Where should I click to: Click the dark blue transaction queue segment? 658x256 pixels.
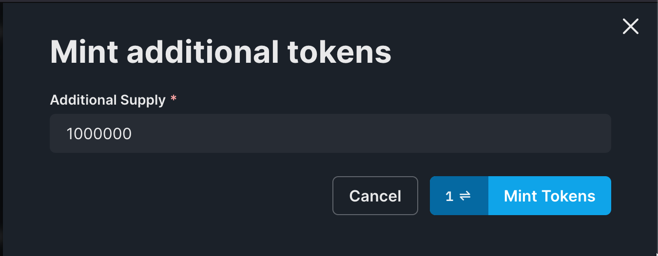coord(459,196)
